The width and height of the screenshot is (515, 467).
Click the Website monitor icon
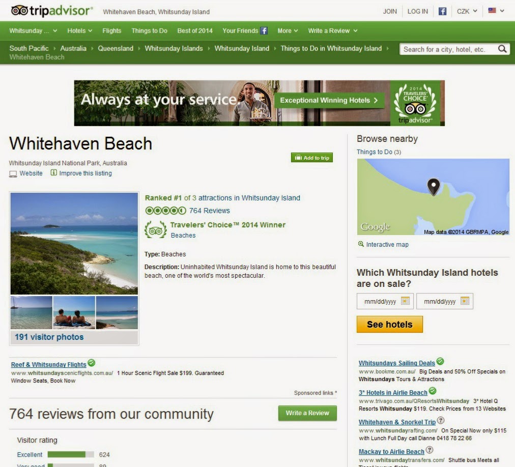13,174
